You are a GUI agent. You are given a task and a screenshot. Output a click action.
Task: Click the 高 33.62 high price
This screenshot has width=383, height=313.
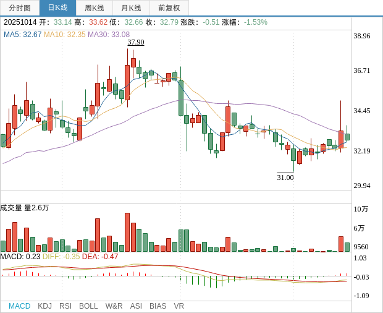[x=91, y=22]
